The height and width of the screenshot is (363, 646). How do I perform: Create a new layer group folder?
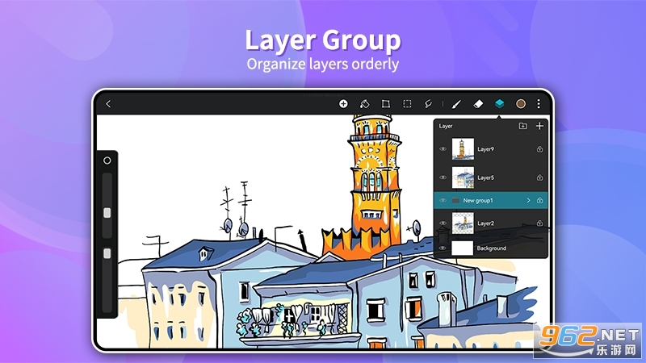pos(522,126)
